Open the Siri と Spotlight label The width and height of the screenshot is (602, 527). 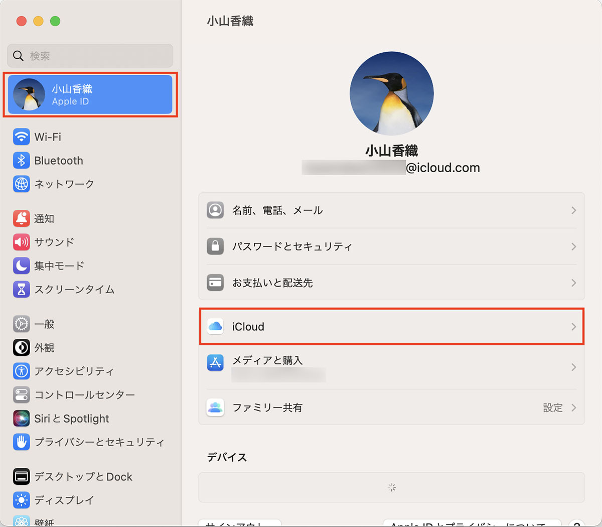[x=72, y=418]
